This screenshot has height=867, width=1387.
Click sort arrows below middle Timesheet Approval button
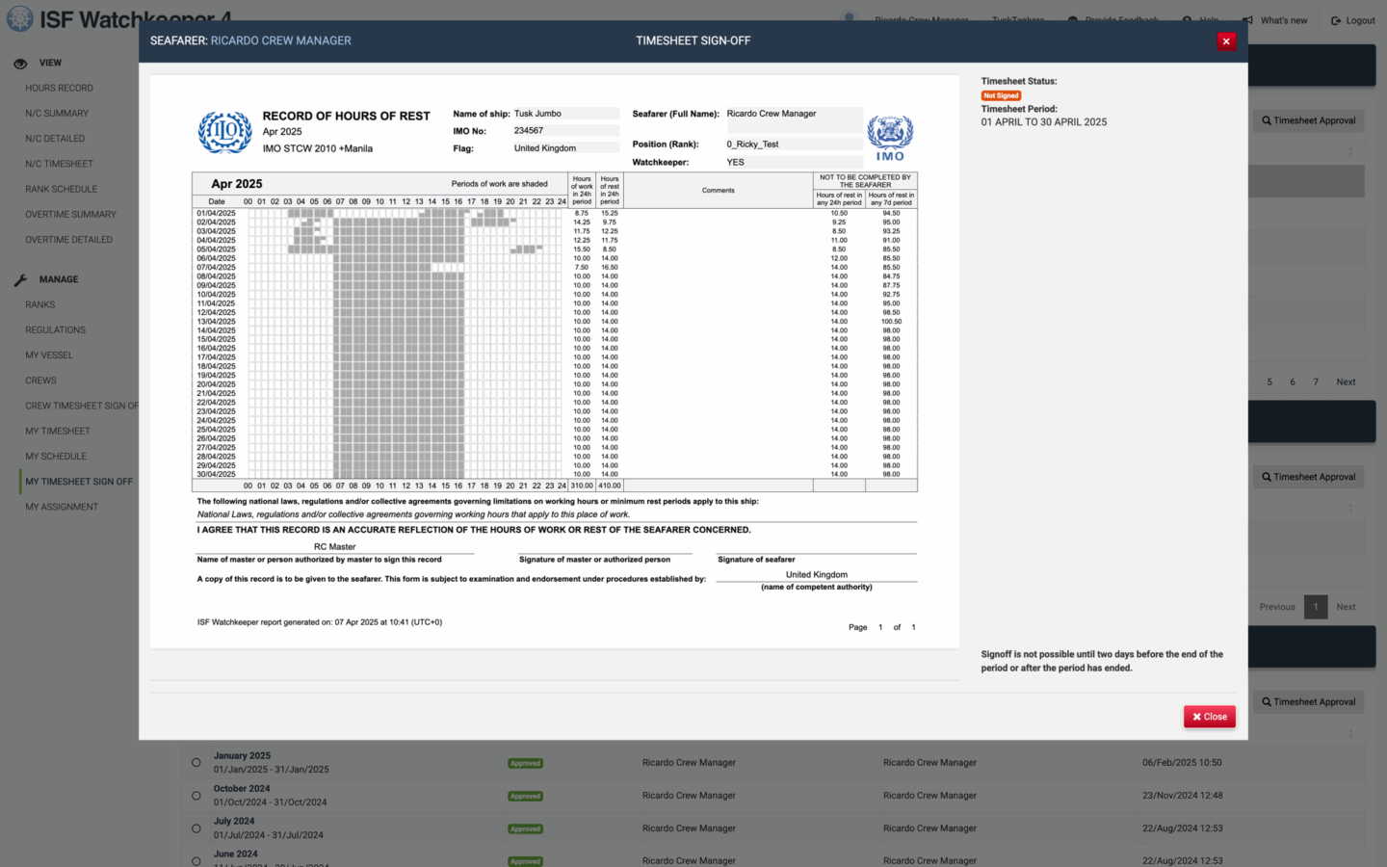click(x=1350, y=508)
